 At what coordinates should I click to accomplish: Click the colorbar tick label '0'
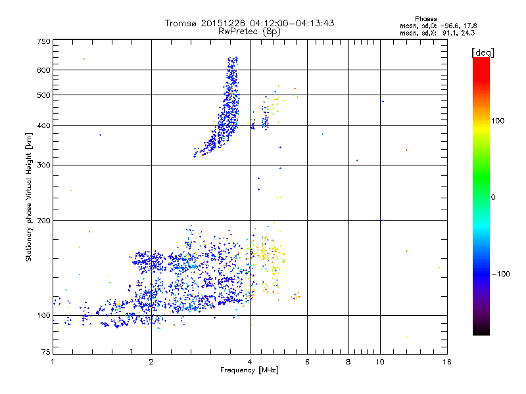coord(493,198)
